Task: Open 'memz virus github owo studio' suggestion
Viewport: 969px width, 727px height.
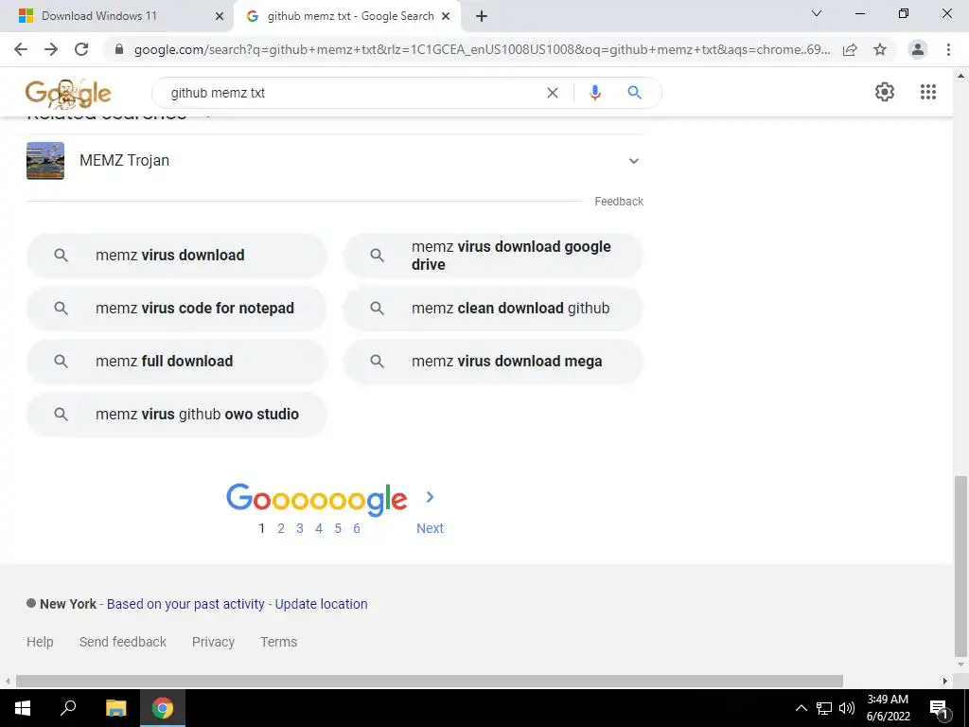Action: coord(177,415)
